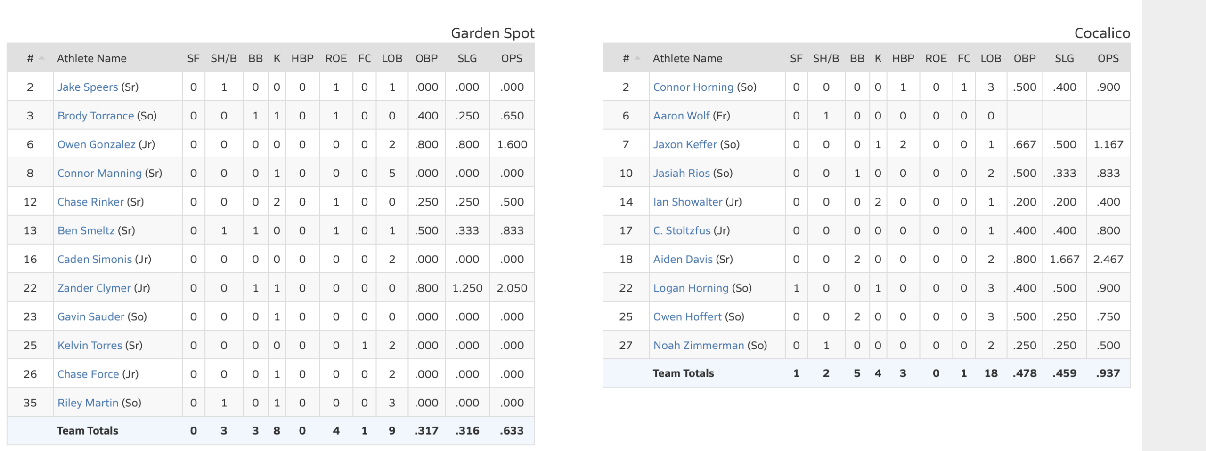Open Riley Martin's profile link
This screenshot has width=1206, height=451.
88,403
